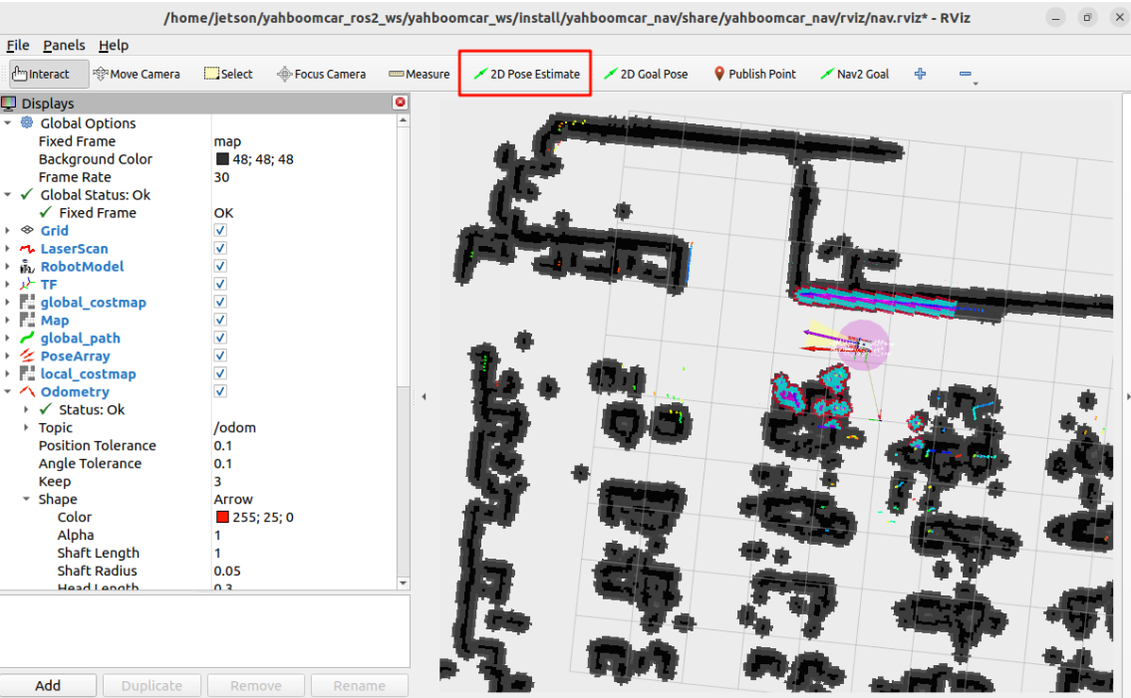The width and height of the screenshot is (1131, 698).
Task: Open the Panels menu
Action: click(x=64, y=45)
